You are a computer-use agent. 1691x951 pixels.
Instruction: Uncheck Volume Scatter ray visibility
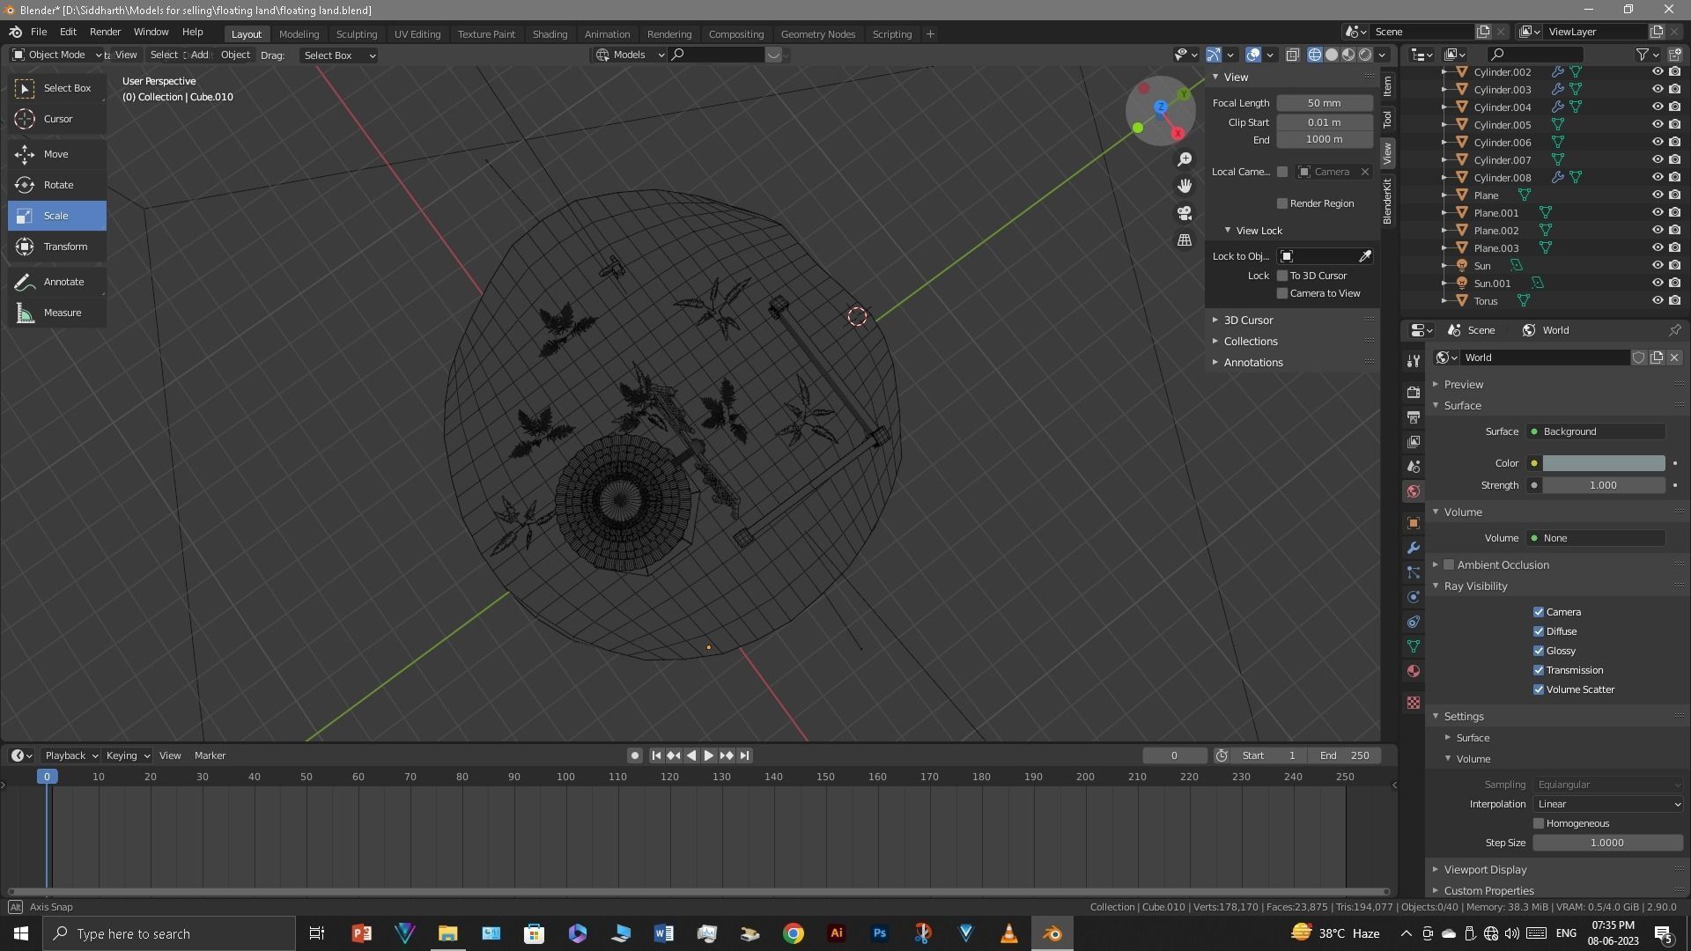click(1539, 689)
